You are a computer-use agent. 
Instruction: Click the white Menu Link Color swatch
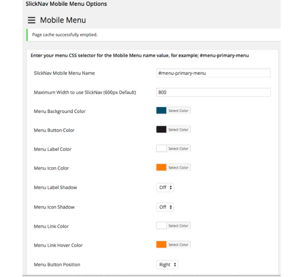161,226
